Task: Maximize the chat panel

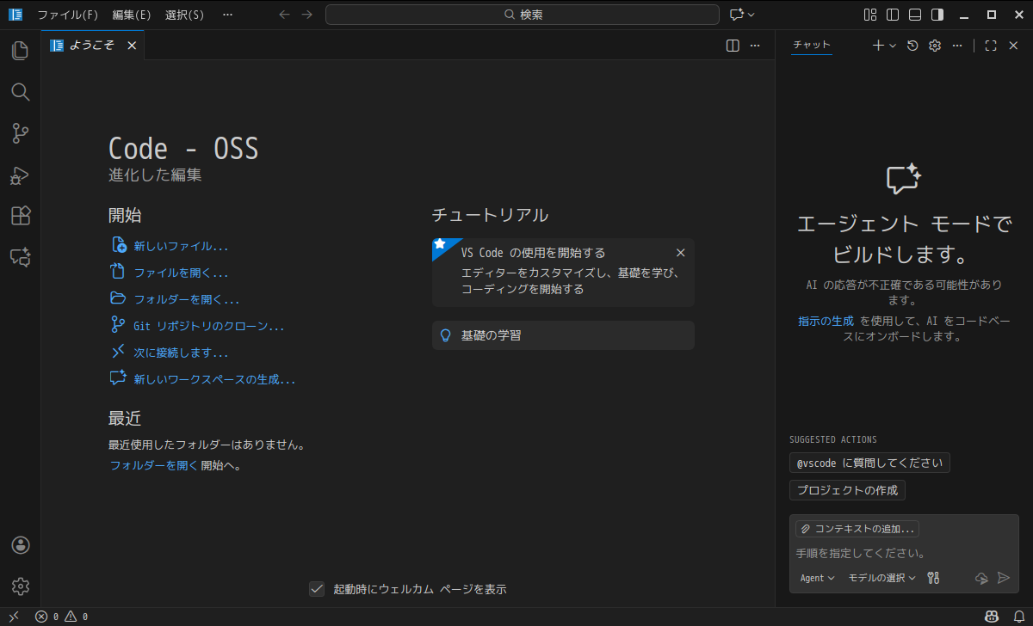Action: tap(991, 46)
